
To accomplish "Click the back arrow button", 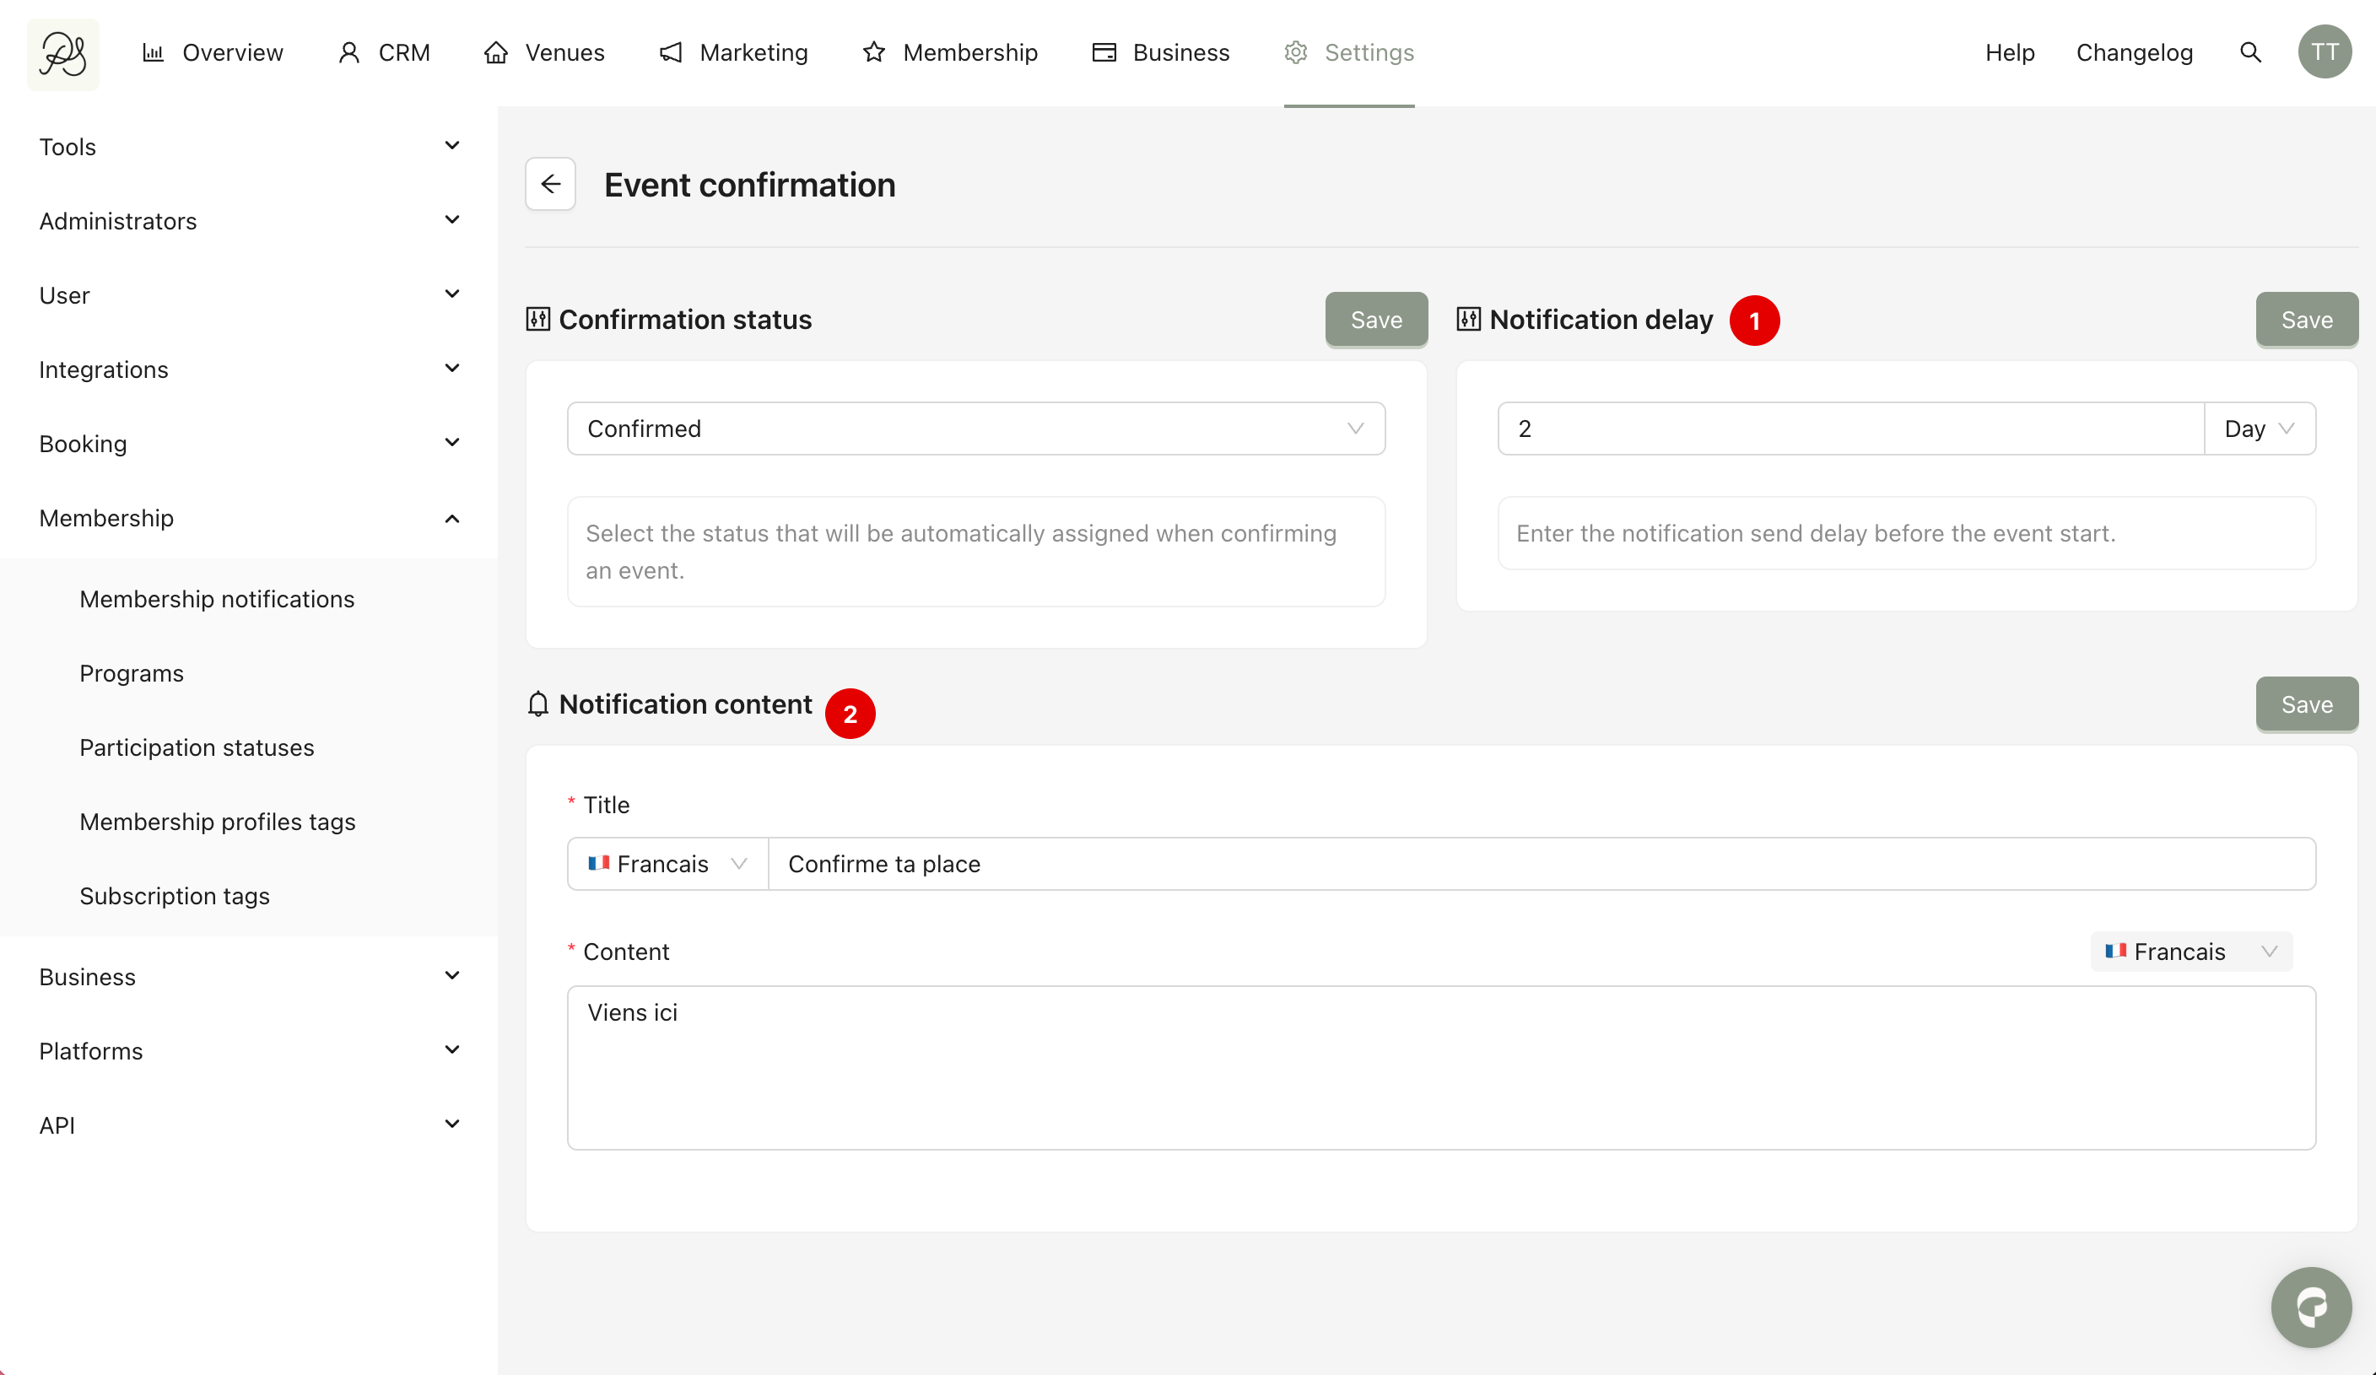I will (x=551, y=184).
